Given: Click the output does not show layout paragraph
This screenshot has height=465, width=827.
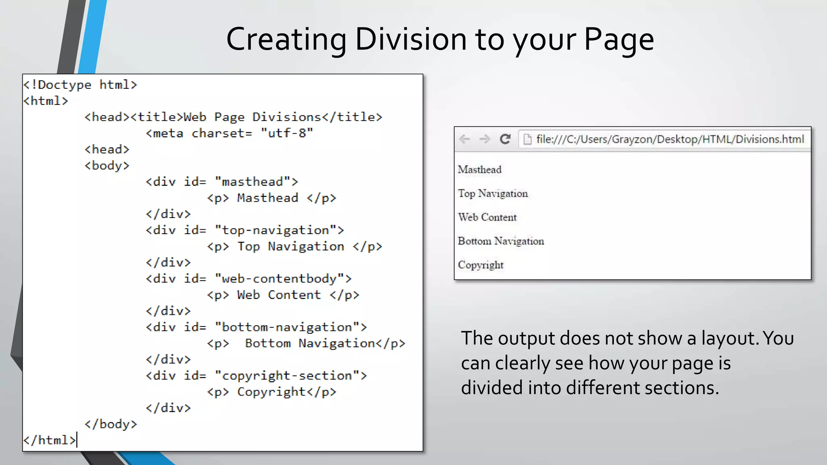Looking at the screenshot, I should tap(627, 363).
